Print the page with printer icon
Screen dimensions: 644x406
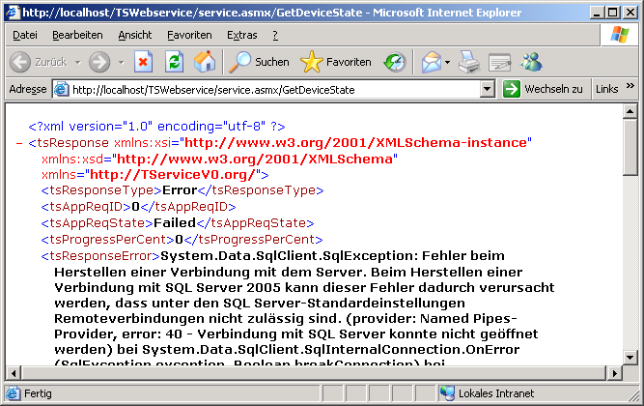click(468, 62)
